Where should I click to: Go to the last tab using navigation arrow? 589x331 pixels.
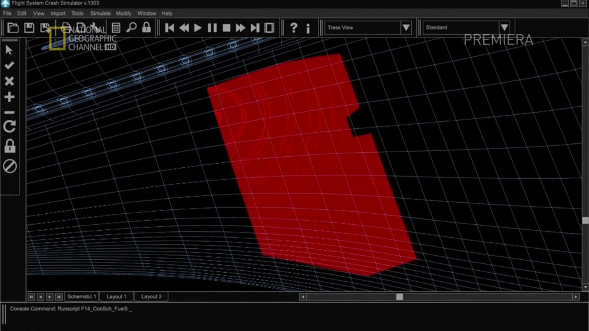tap(59, 297)
